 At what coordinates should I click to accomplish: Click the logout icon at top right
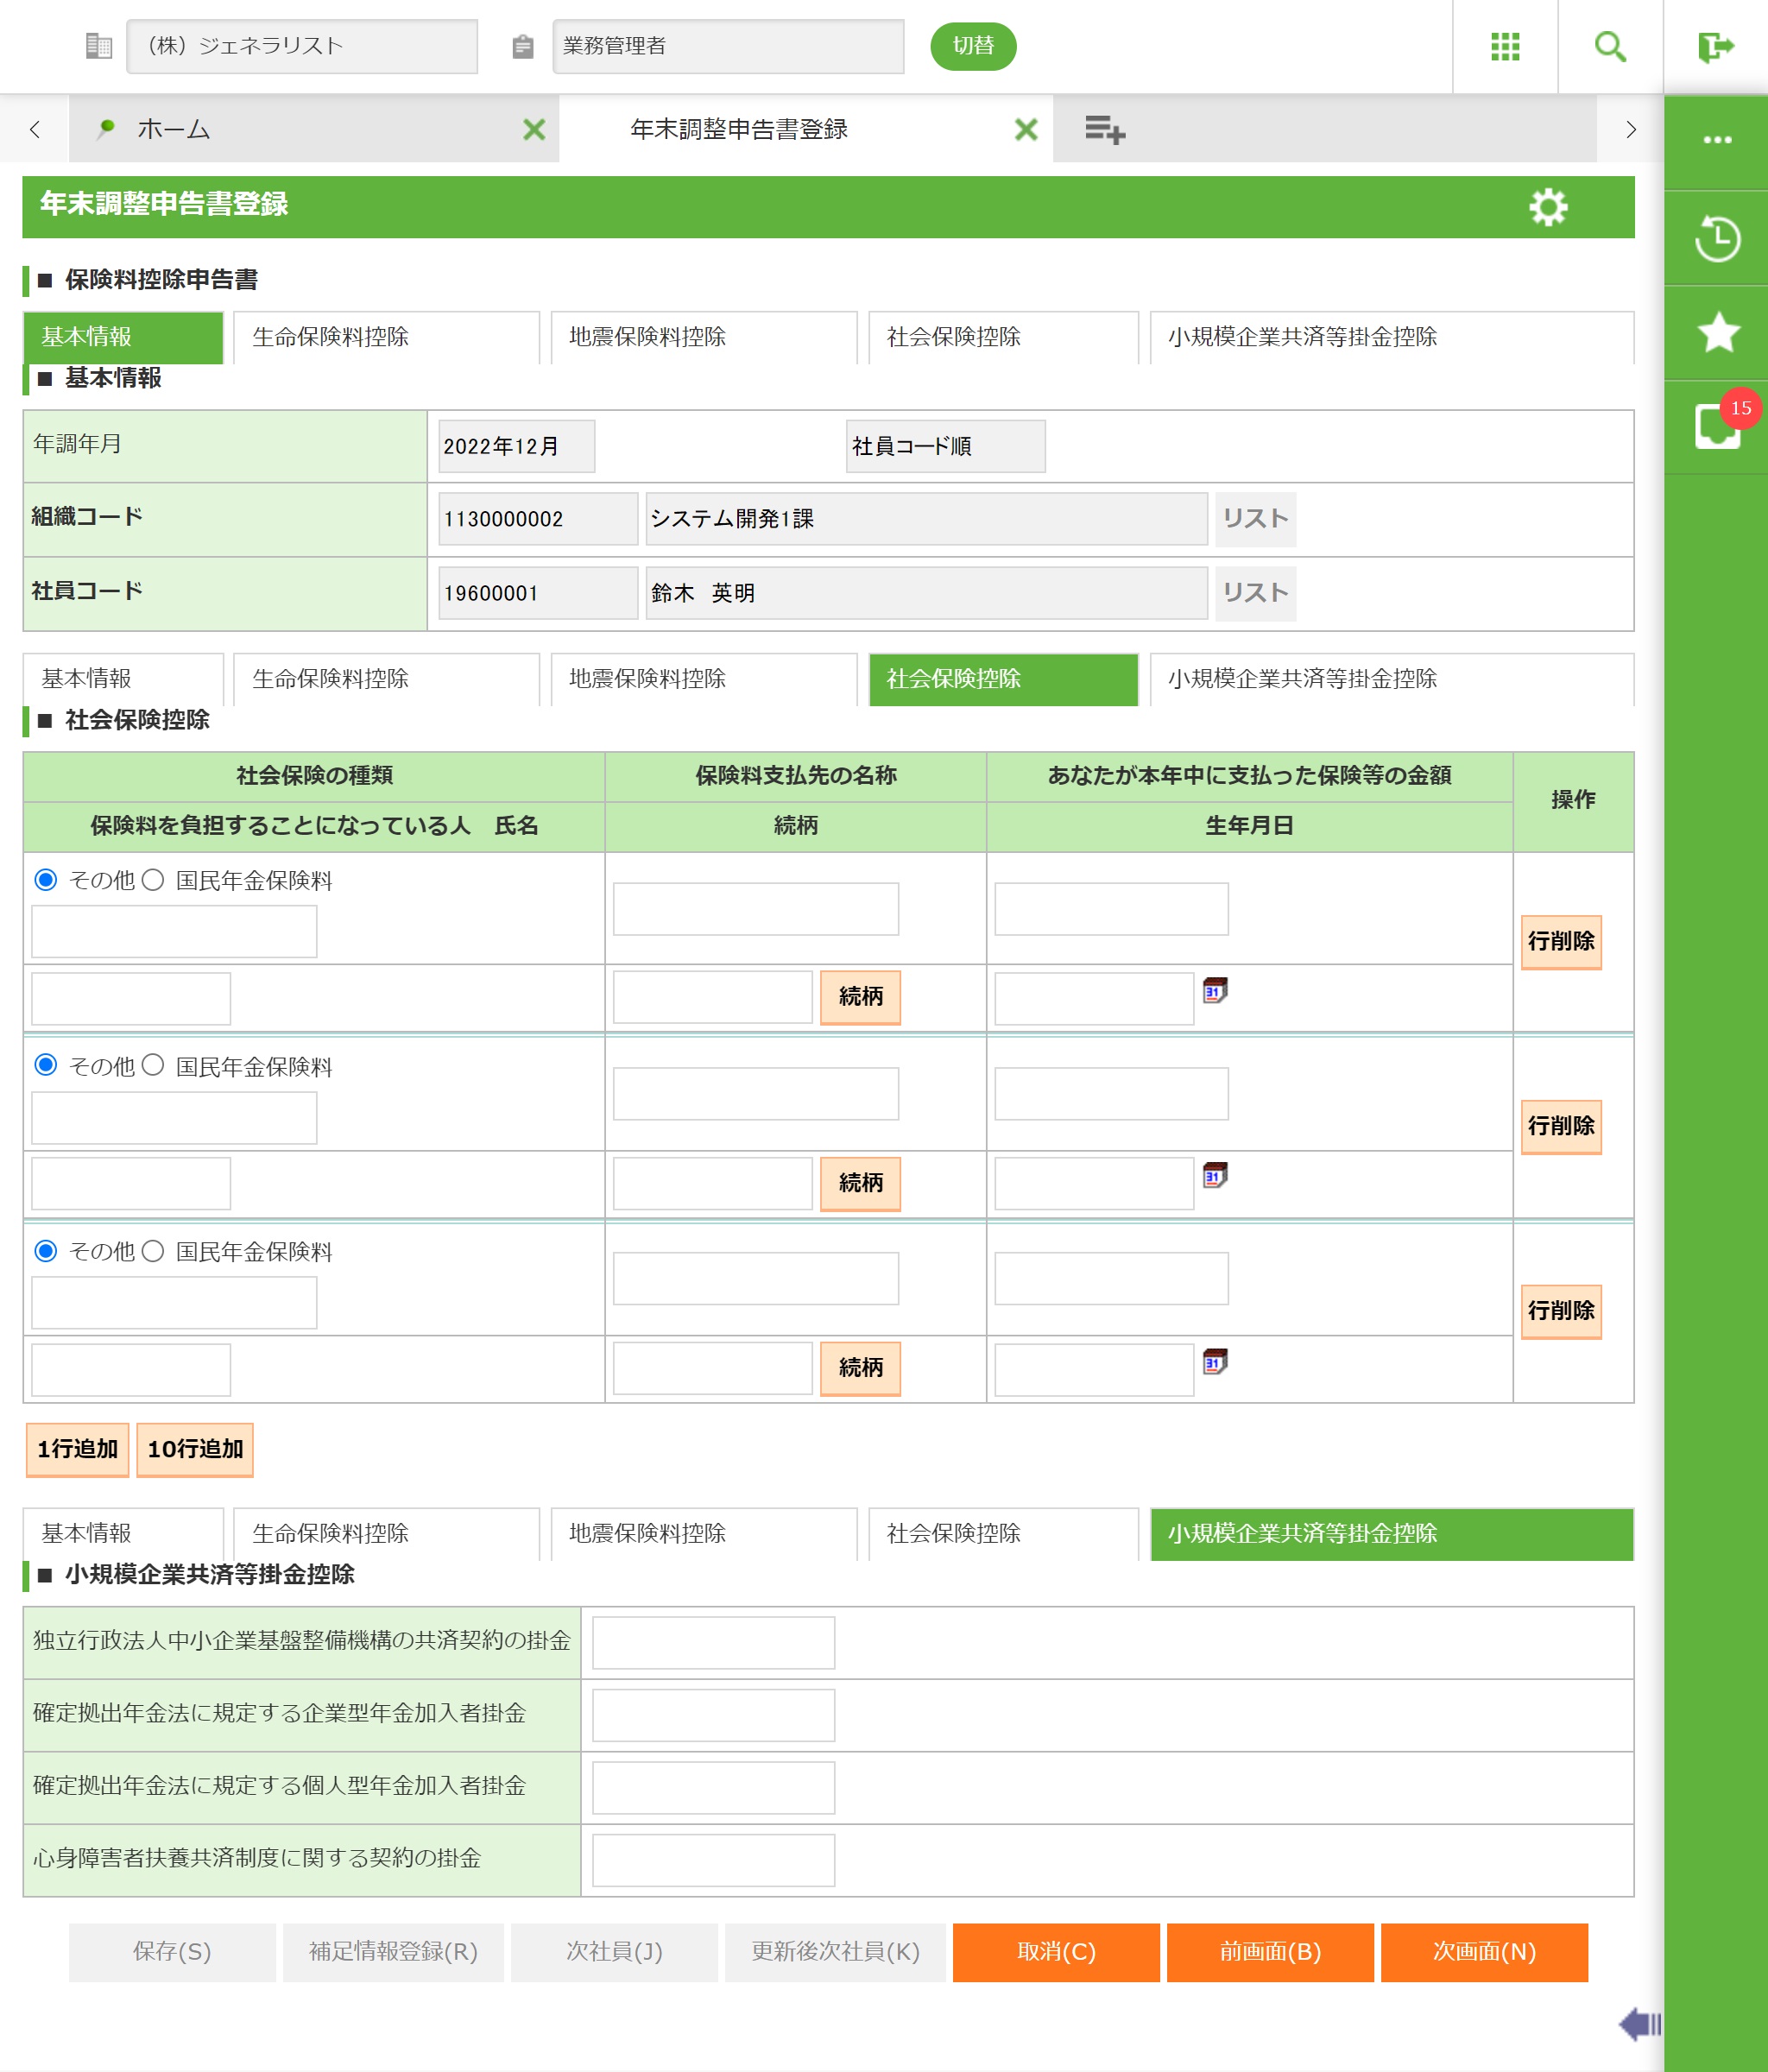click(1715, 46)
